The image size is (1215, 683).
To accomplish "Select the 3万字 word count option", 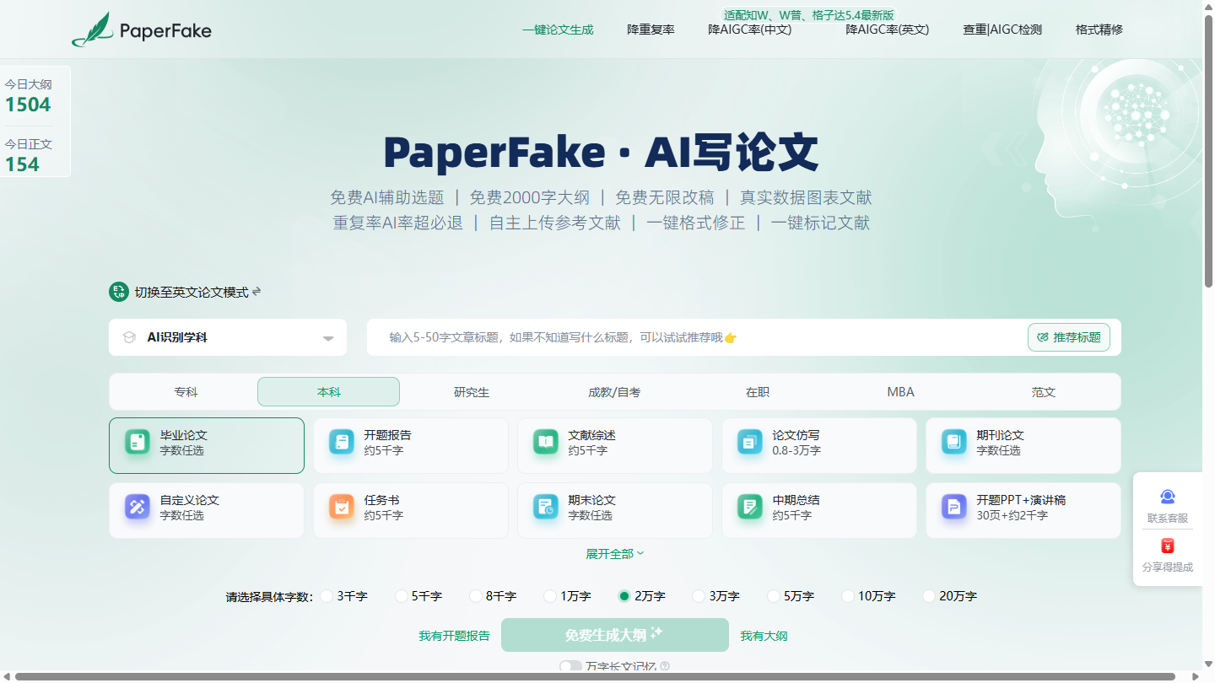I will click(698, 596).
